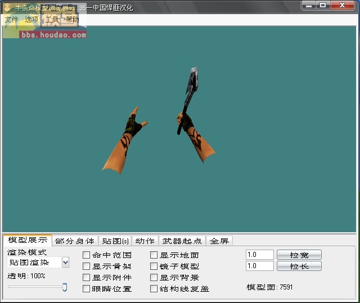Switch to the 动作 tab
360x303 pixels.
click(145, 241)
